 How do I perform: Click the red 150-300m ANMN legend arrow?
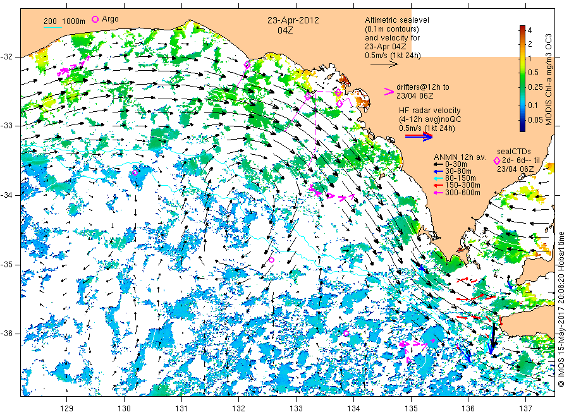coord(438,186)
